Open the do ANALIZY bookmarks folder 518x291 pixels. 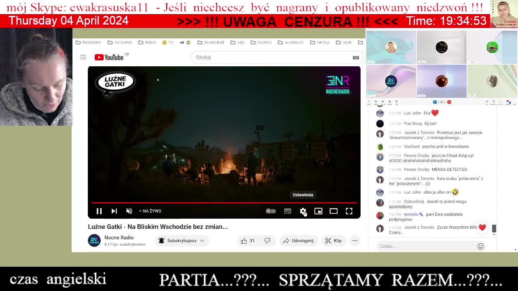[291, 42]
